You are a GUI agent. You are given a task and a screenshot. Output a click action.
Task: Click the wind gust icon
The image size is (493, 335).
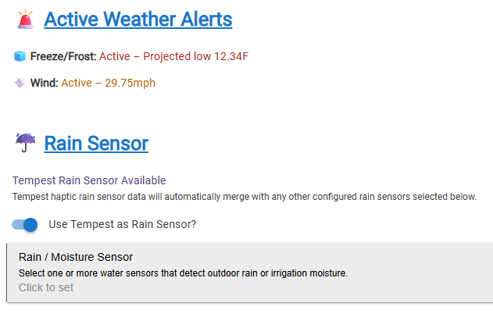[x=20, y=83]
